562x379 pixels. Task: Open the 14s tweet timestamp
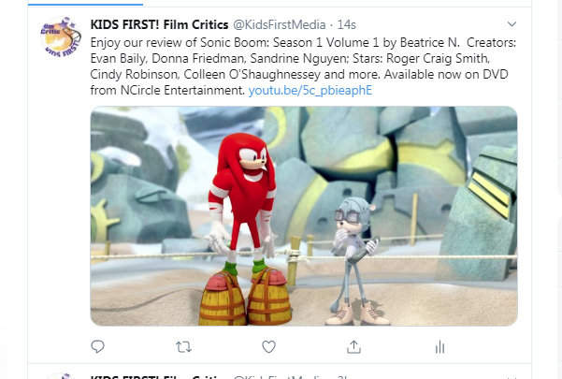point(347,24)
